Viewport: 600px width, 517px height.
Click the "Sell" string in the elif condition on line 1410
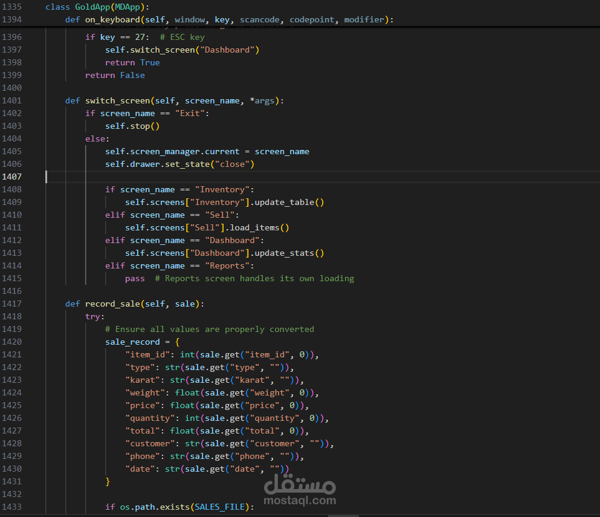pos(220,215)
